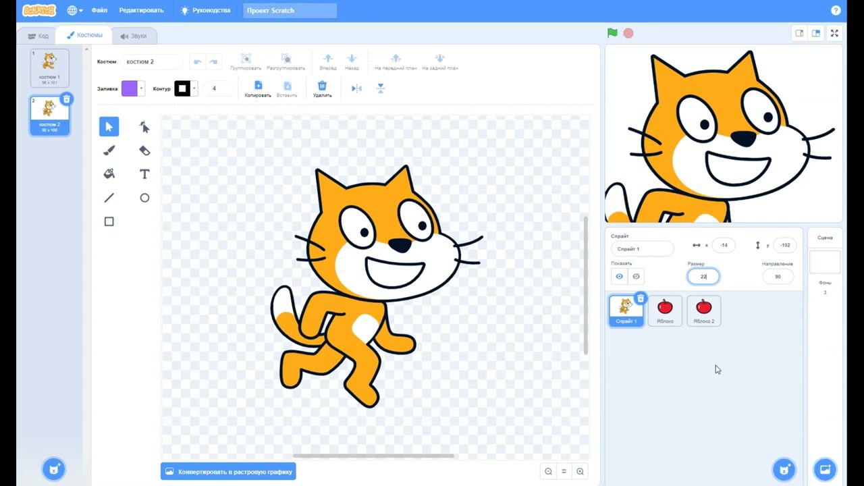Zoom in the paint canvas
864x486 pixels.
[x=580, y=472]
